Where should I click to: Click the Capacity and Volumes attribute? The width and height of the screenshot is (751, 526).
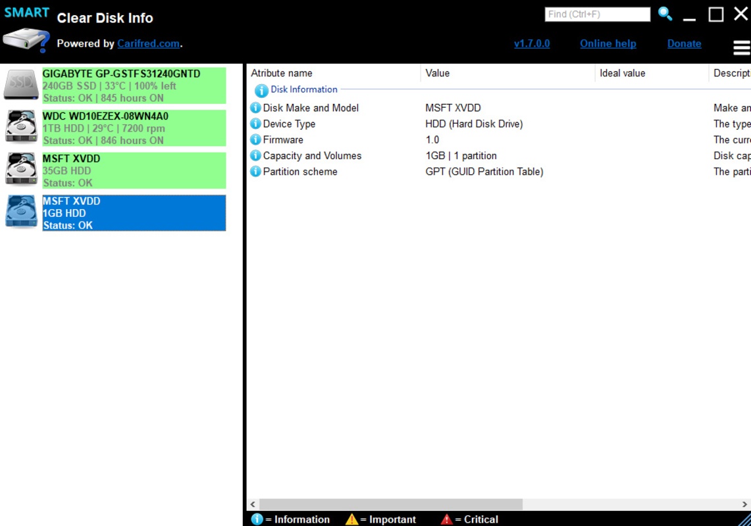312,156
